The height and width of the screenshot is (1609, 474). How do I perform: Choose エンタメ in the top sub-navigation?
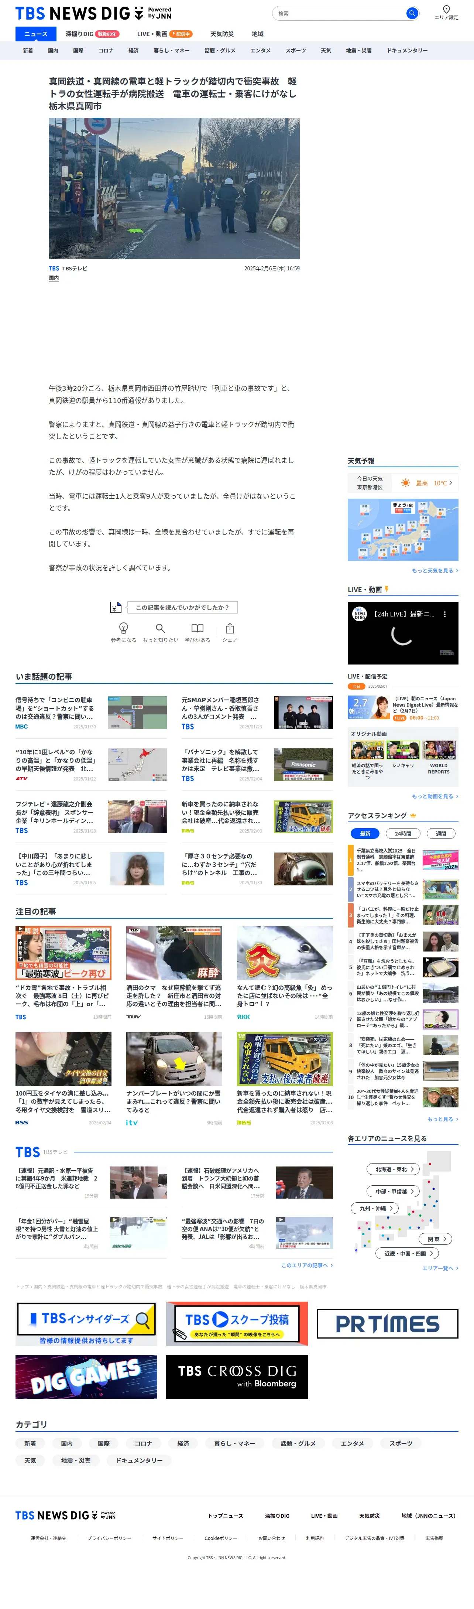coord(260,51)
